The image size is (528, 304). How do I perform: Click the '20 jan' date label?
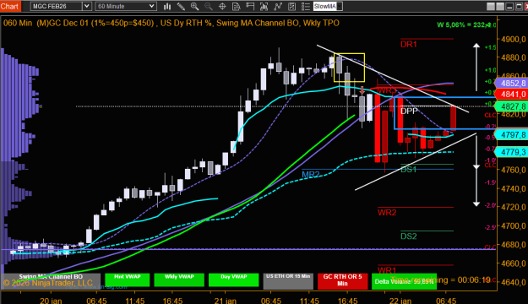(51, 300)
